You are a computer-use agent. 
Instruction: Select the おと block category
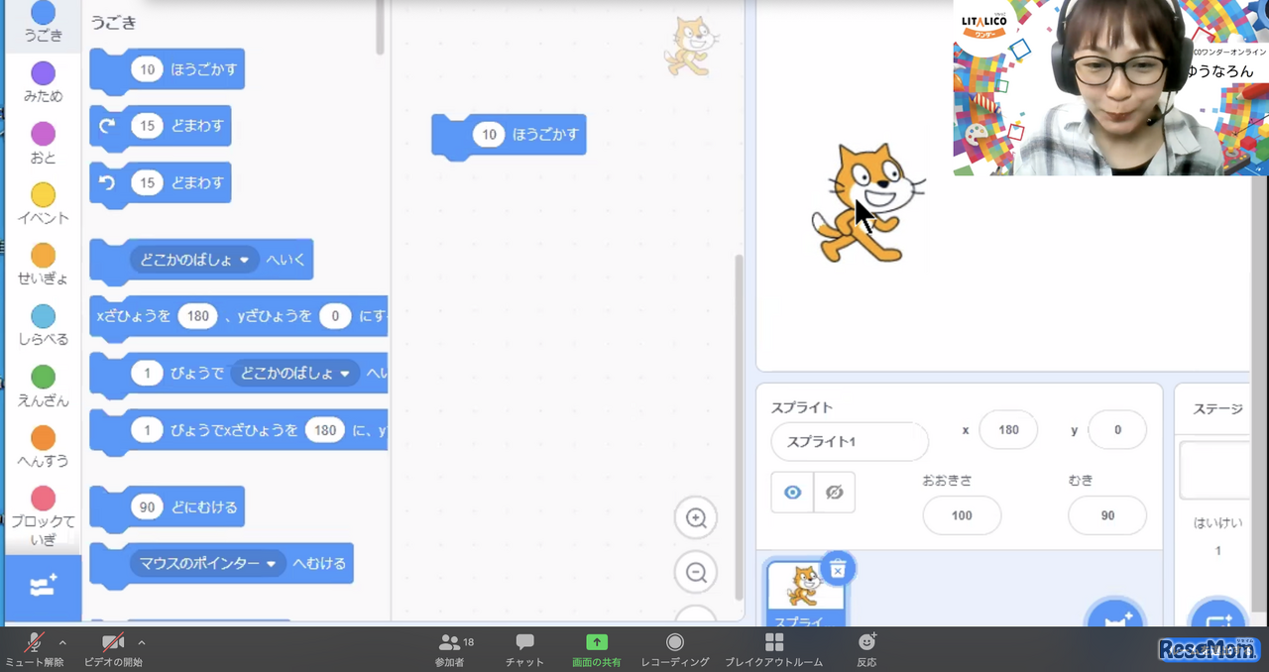click(42, 140)
